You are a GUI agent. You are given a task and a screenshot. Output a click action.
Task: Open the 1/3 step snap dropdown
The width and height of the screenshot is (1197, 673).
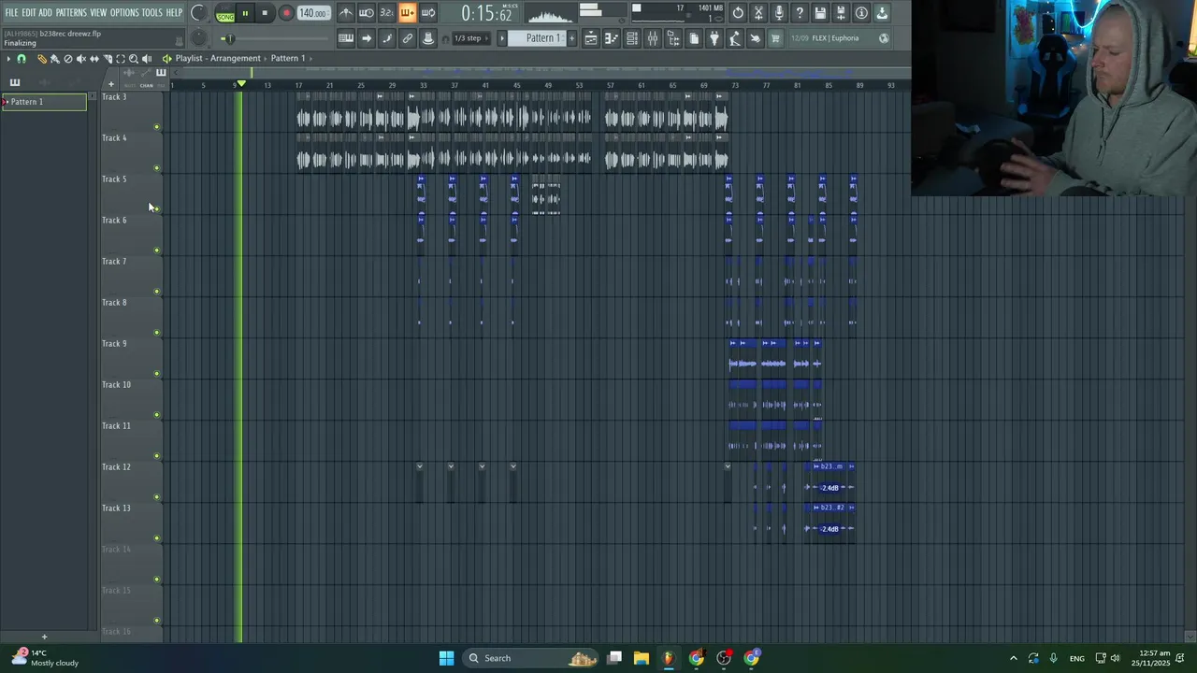[x=470, y=38]
